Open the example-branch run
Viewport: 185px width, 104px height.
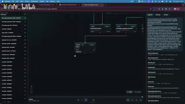(14, 51)
